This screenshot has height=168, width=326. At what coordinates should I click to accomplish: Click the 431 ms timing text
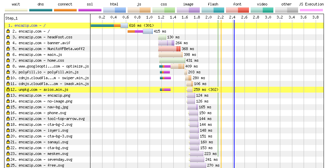tap(192, 61)
